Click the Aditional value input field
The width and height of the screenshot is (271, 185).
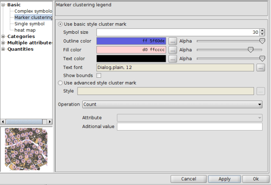coord(190,127)
